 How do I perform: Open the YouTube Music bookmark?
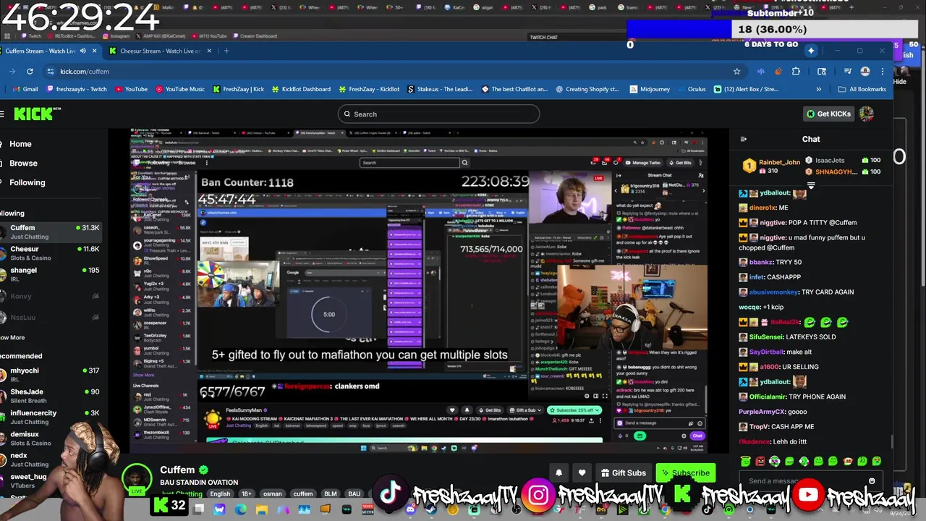[180, 89]
